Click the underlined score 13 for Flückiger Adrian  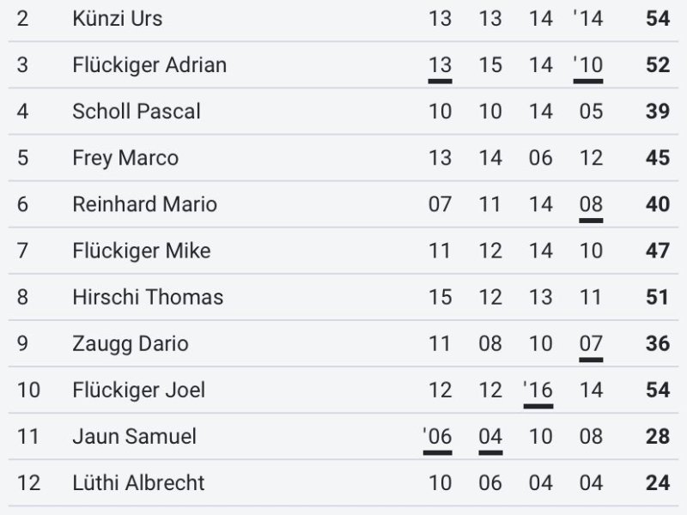click(x=440, y=65)
